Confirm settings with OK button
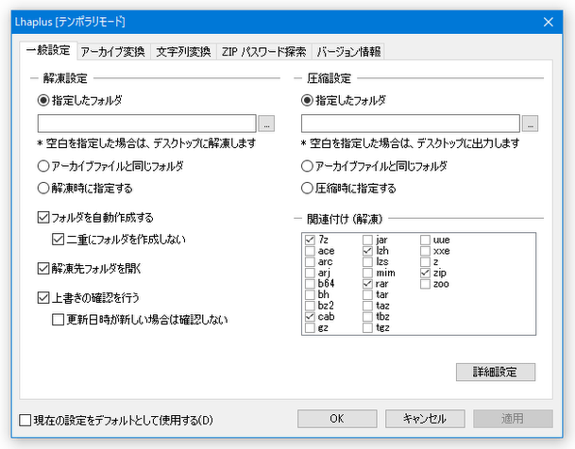The height and width of the screenshot is (449, 575). point(337,419)
